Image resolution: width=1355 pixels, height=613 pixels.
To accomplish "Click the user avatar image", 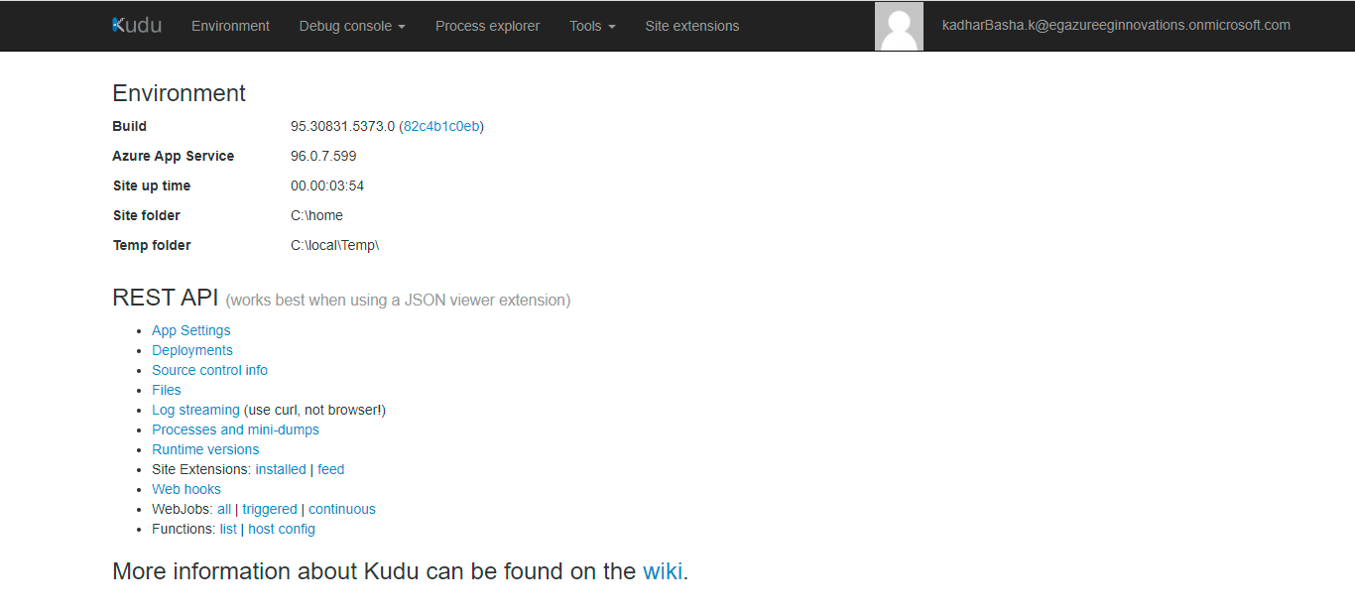I will tap(899, 26).
